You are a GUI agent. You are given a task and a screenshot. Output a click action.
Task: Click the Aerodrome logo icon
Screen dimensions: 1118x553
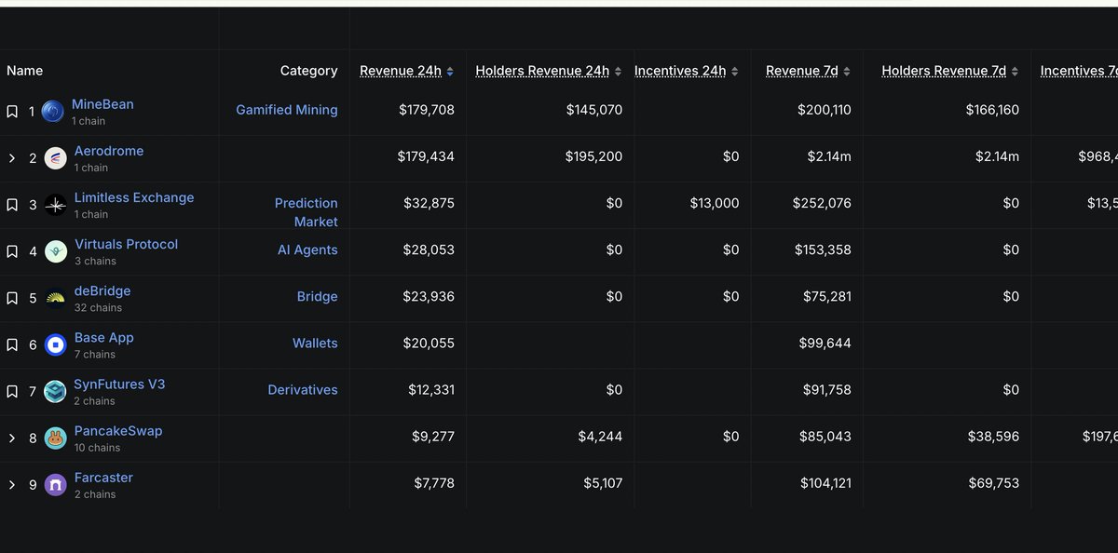click(55, 158)
